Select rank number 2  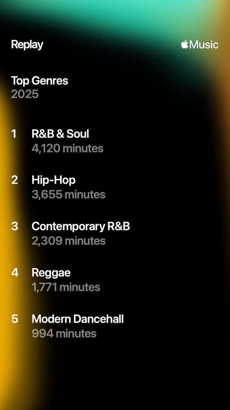pyautogui.click(x=15, y=180)
